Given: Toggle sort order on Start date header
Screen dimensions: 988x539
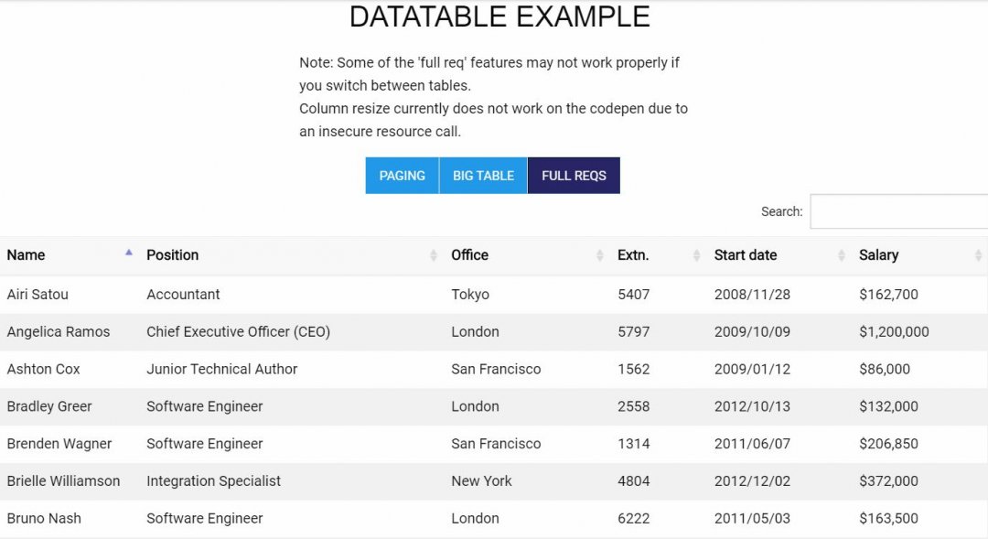Looking at the screenshot, I should [746, 255].
